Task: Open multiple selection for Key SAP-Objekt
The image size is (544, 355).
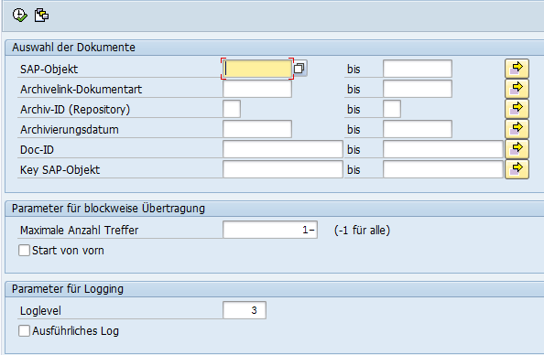Action: (x=517, y=169)
